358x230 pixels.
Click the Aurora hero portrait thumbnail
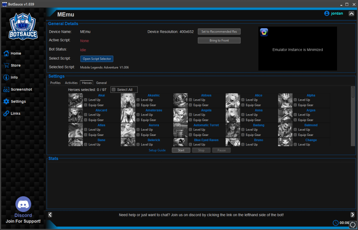coord(128,130)
